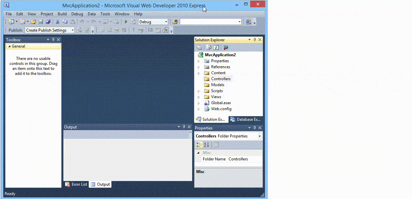Click the Copy toolbar icon
This screenshot has width=412, height=199.
tap(65, 22)
